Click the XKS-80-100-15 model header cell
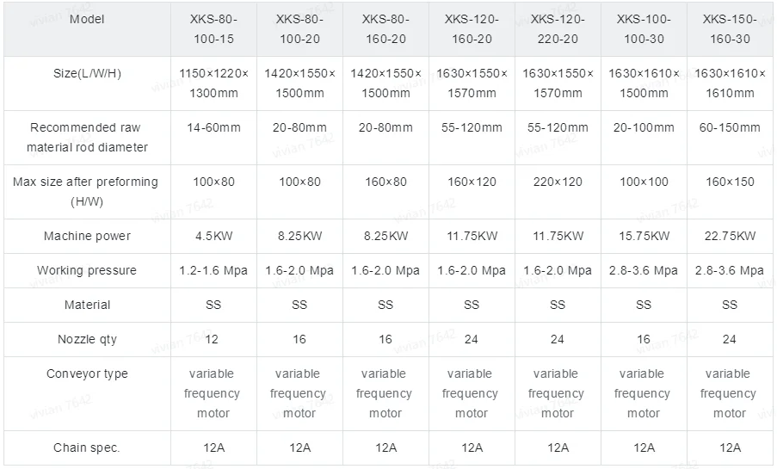The width and height of the screenshot is (777, 469). coord(213,29)
